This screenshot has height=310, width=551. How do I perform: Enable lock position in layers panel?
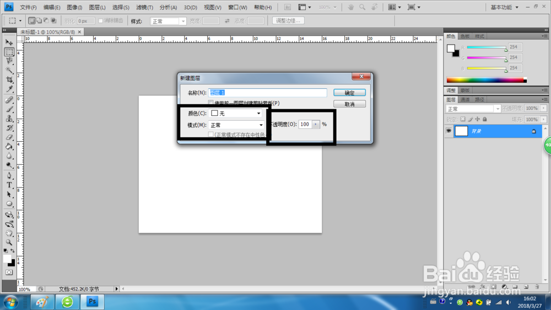[x=477, y=119]
